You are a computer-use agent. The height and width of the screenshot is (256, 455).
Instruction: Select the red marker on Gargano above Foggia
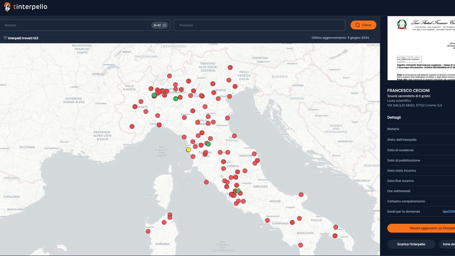(301, 194)
